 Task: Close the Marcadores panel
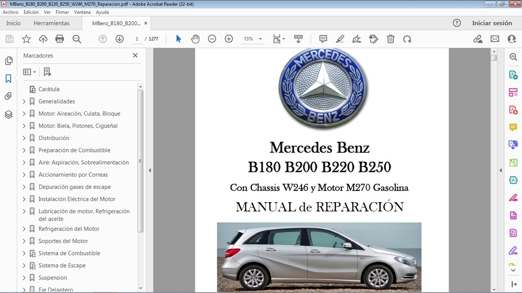pyautogui.click(x=135, y=55)
